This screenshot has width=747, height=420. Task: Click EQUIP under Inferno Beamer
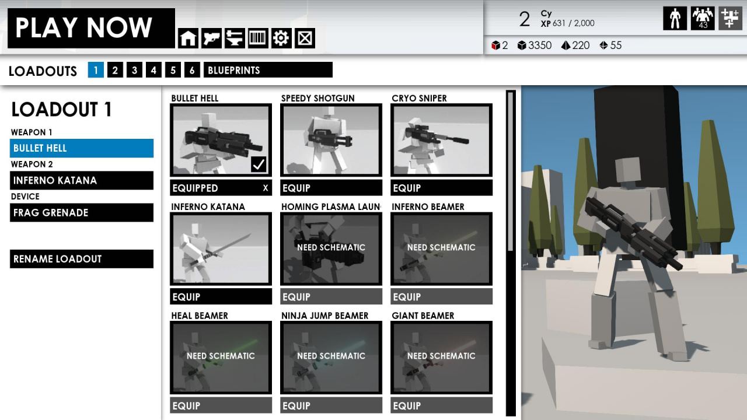[442, 297]
